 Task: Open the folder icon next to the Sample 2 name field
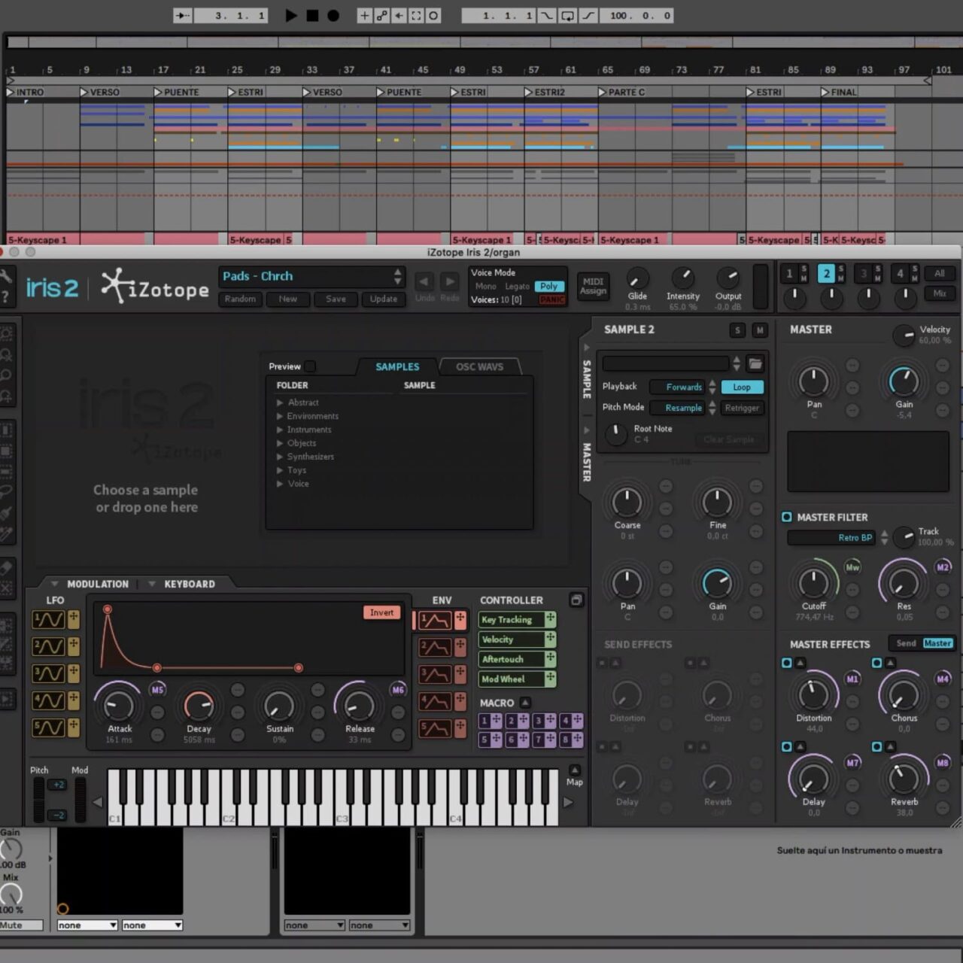click(x=755, y=363)
